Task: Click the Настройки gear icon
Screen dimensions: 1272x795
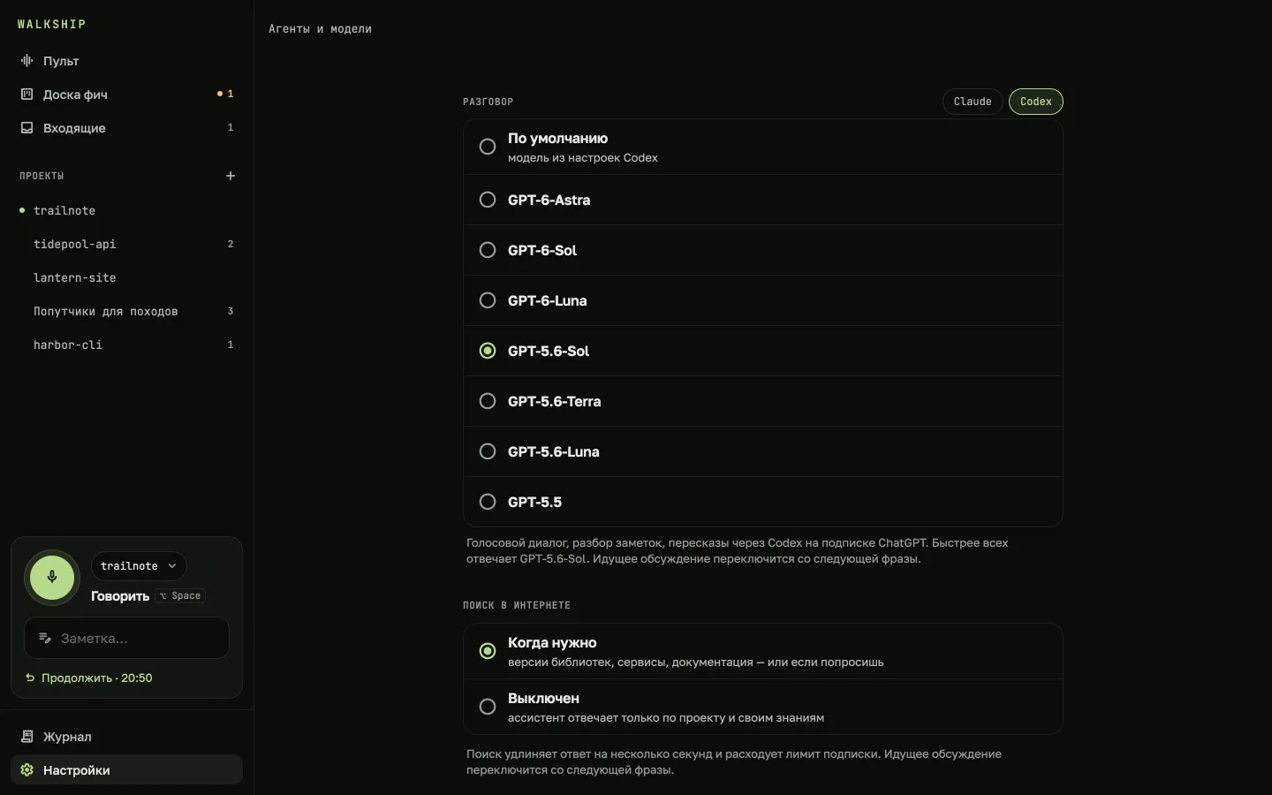Action: [26, 770]
